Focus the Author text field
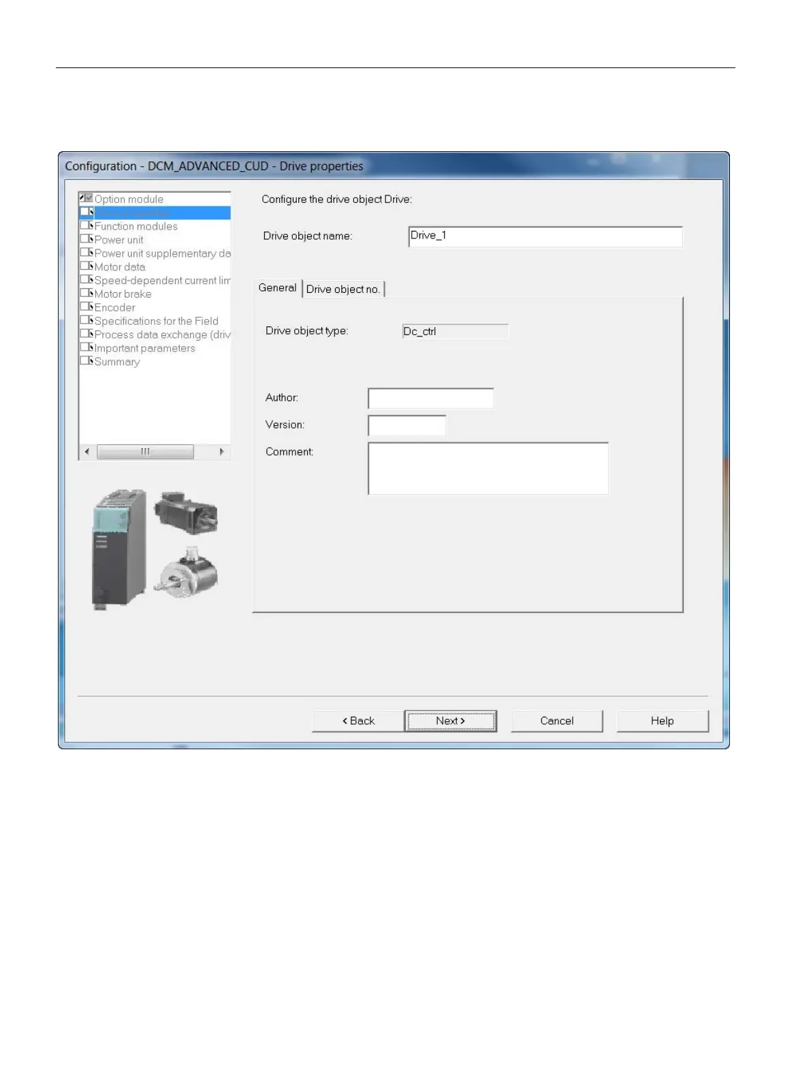The image size is (811, 1081). (x=430, y=398)
